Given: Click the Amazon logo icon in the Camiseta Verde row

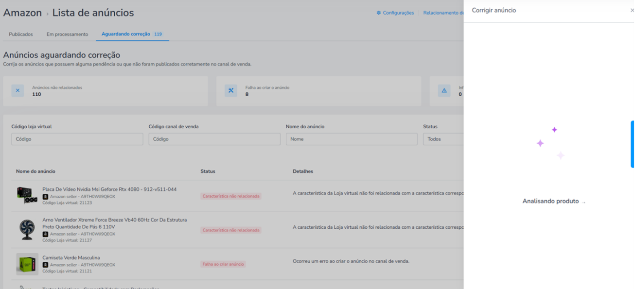Looking at the screenshot, I should click(45, 265).
